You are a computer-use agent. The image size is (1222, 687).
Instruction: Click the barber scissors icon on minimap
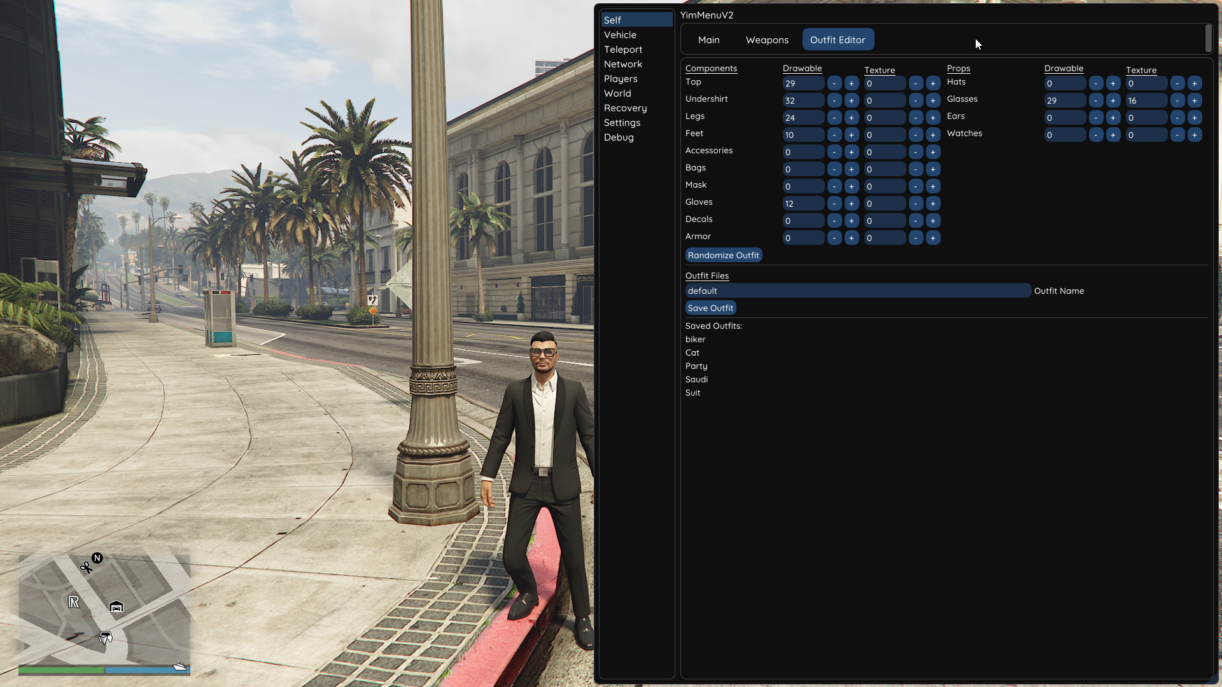pyautogui.click(x=86, y=567)
